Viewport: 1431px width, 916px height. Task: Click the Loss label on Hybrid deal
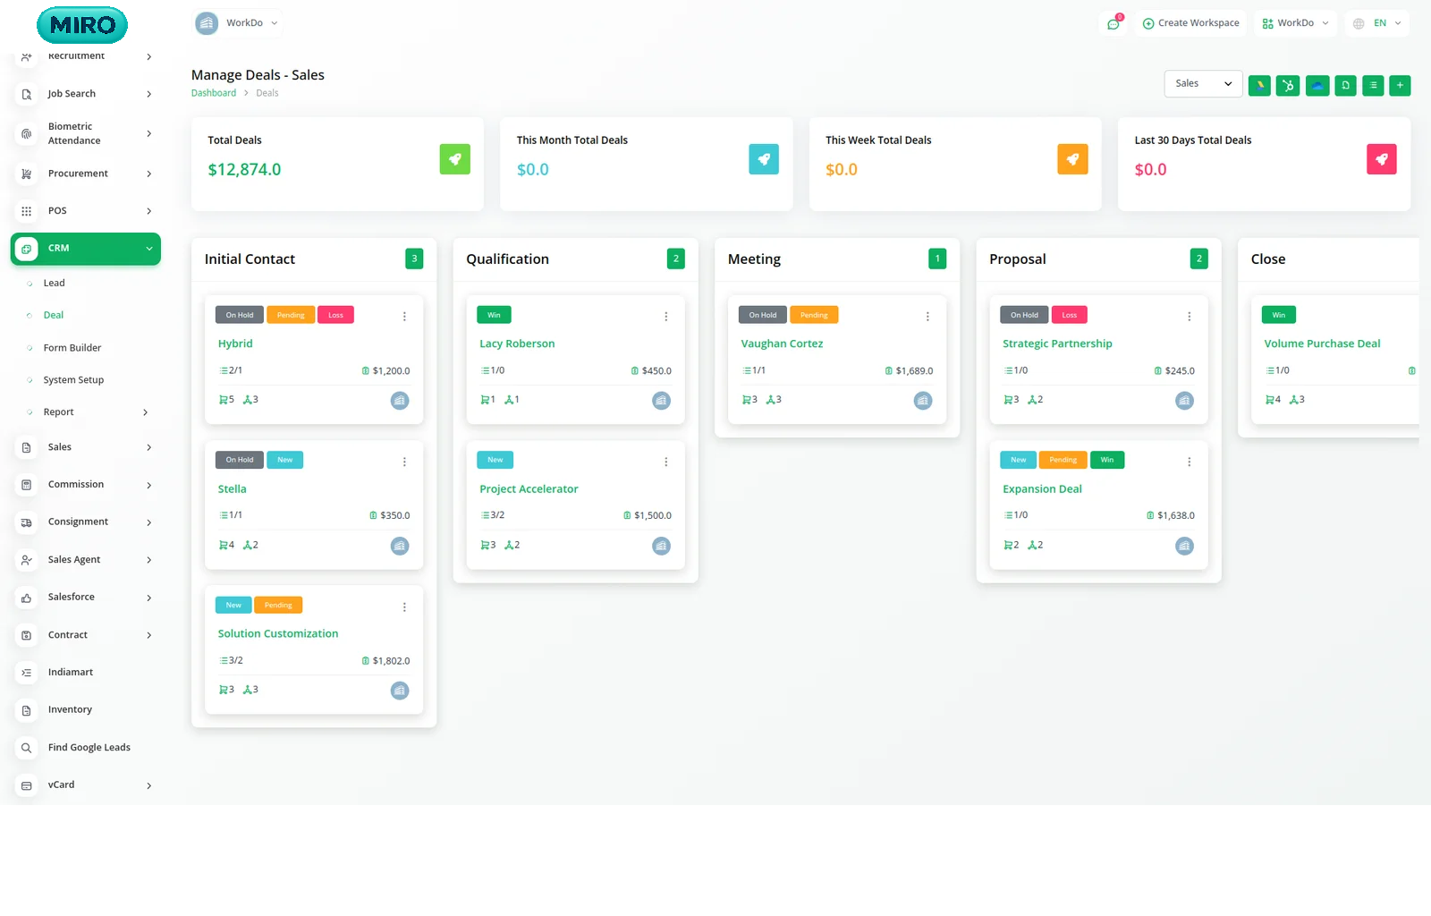[x=335, y=315]
